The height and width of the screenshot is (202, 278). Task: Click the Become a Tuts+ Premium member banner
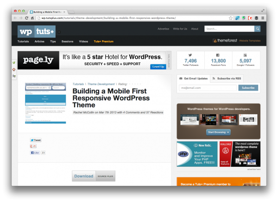[218, 182]
